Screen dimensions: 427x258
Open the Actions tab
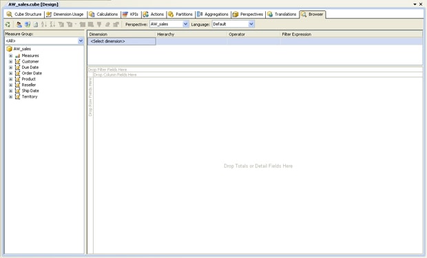154,14
